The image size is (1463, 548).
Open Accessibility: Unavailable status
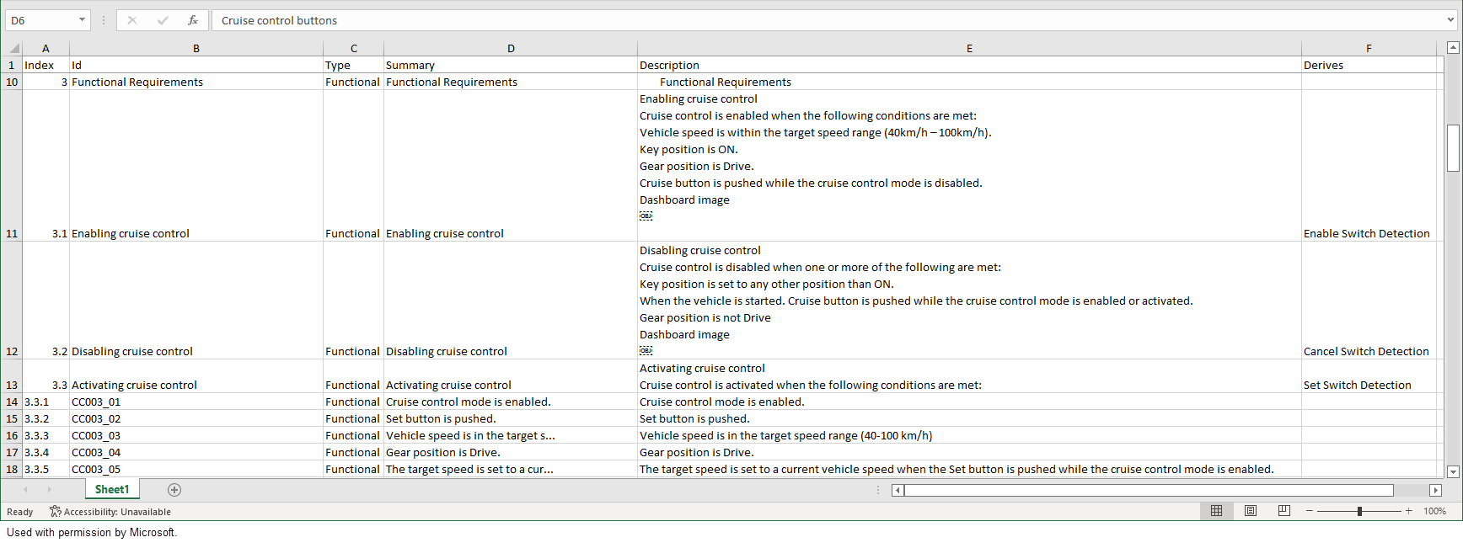(x=110, y=512)
